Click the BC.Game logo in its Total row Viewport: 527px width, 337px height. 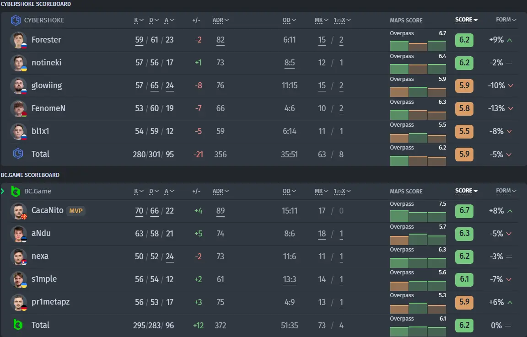point(18,325)
